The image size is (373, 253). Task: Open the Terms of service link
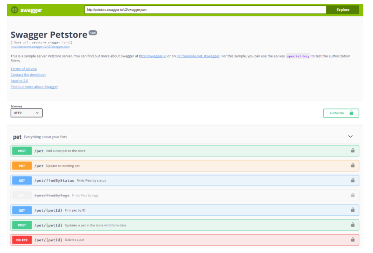[23, 69]
